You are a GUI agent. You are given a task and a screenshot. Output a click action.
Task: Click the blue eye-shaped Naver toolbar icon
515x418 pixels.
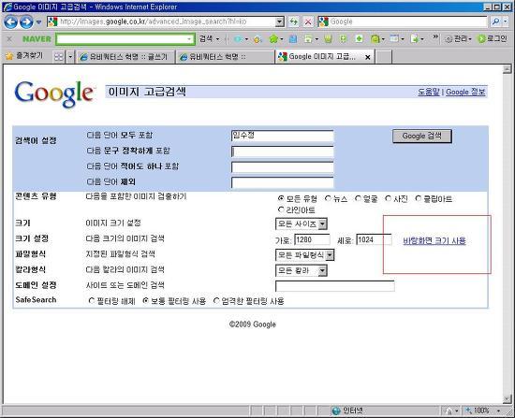[239, 39]
